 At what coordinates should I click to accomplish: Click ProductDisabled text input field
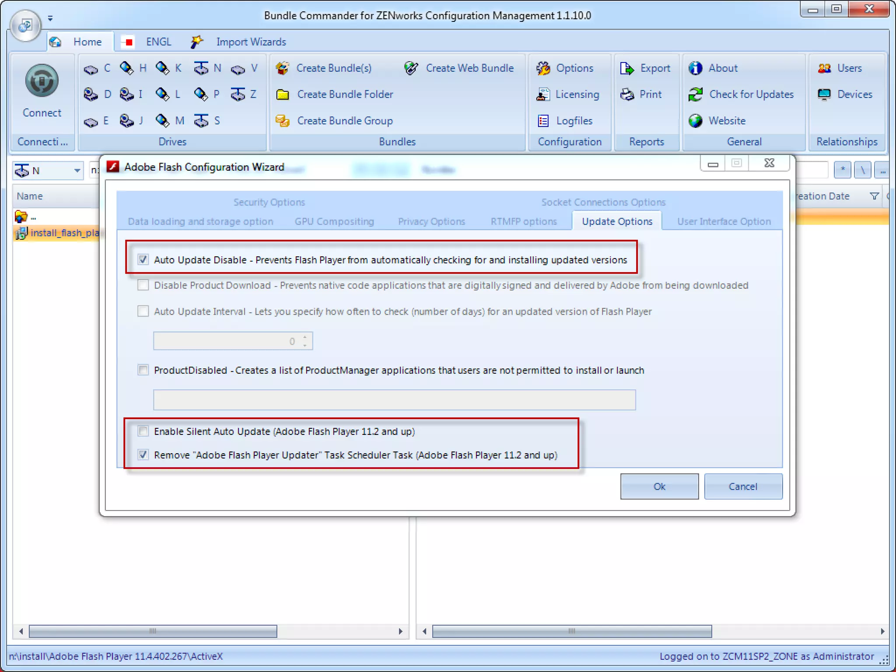click(394, 400)
